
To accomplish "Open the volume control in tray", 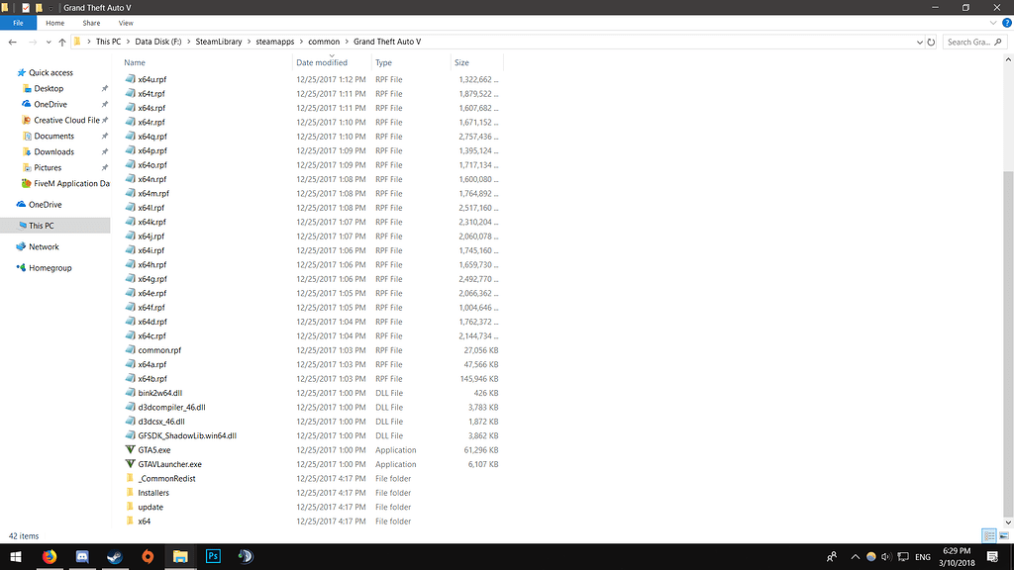I will [886, 556].
